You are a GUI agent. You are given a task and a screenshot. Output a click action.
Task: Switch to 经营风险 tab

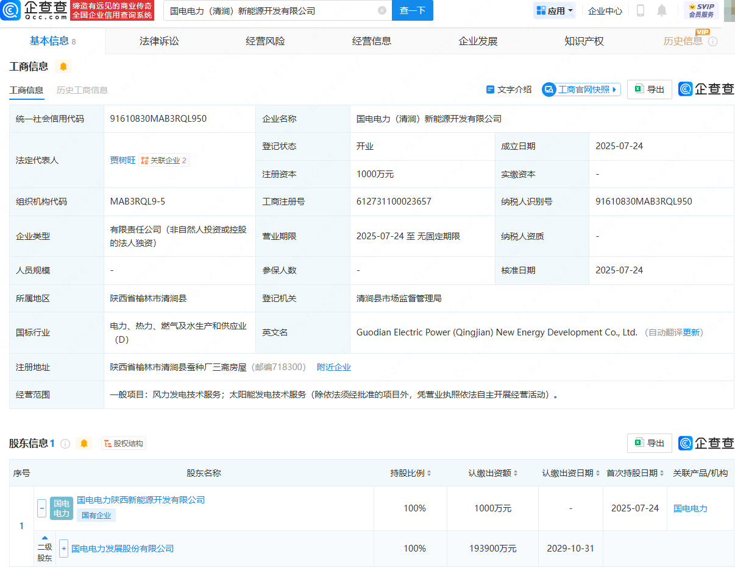click(x=265, y=41)
